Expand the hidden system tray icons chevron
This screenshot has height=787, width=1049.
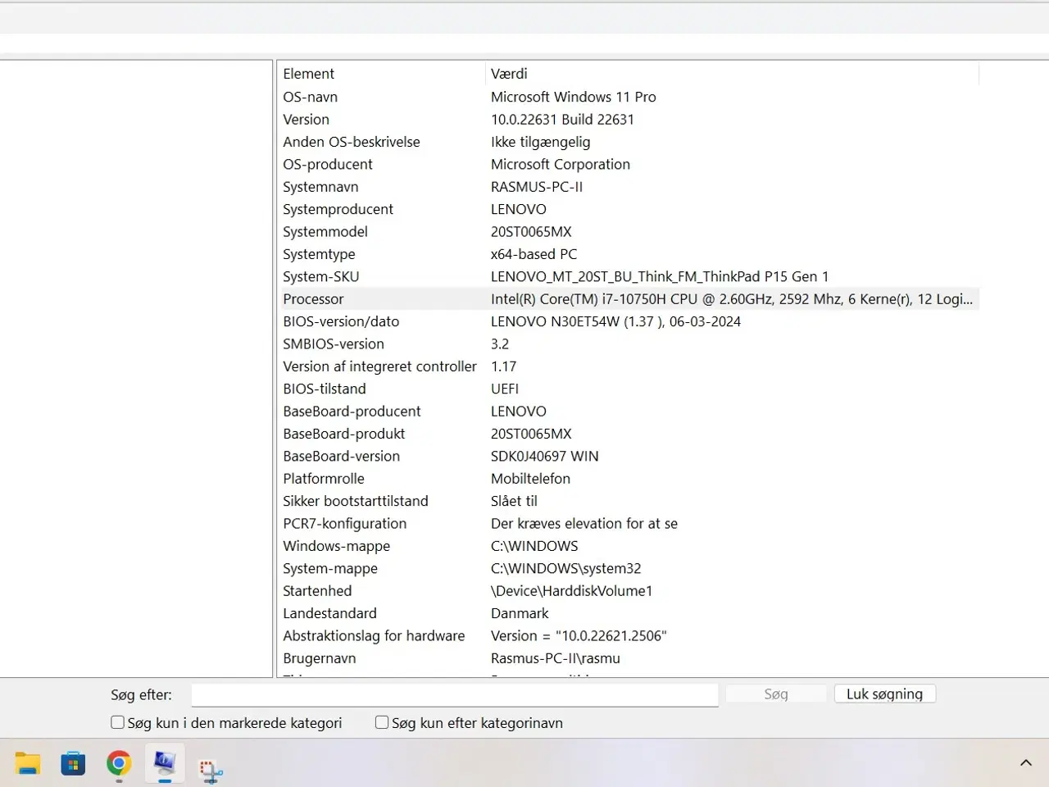1025,762
